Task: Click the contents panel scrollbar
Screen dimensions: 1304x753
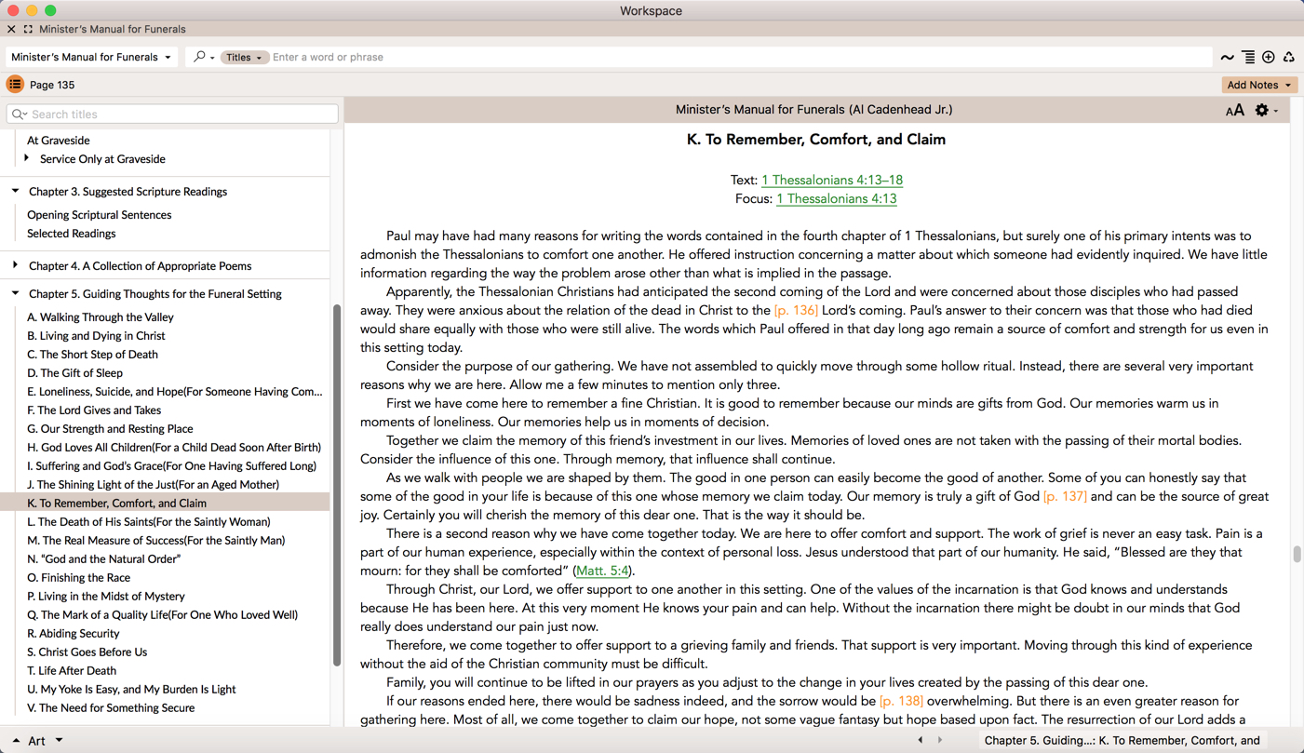Action: click(337, 485)
